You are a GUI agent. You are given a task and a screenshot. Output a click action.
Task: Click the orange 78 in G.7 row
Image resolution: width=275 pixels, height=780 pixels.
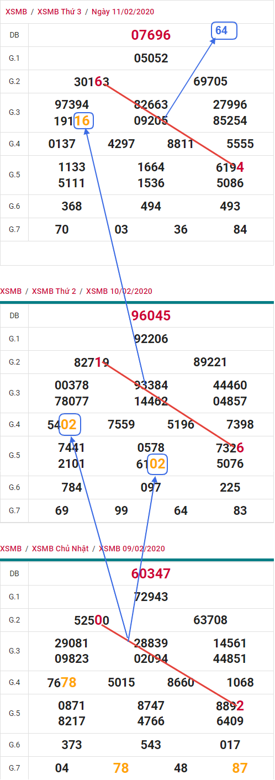click(121, 768)
